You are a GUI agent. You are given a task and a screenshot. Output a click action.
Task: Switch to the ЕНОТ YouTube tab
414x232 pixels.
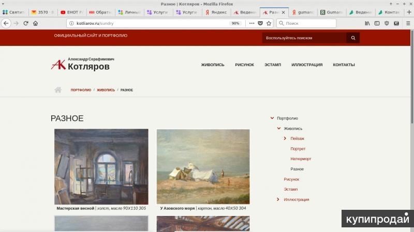pos(71,12)
